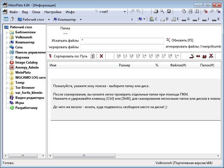Screen dimensions: 224x168
Task: Expand the Сеть tree node
Action: tap(7, 47)
